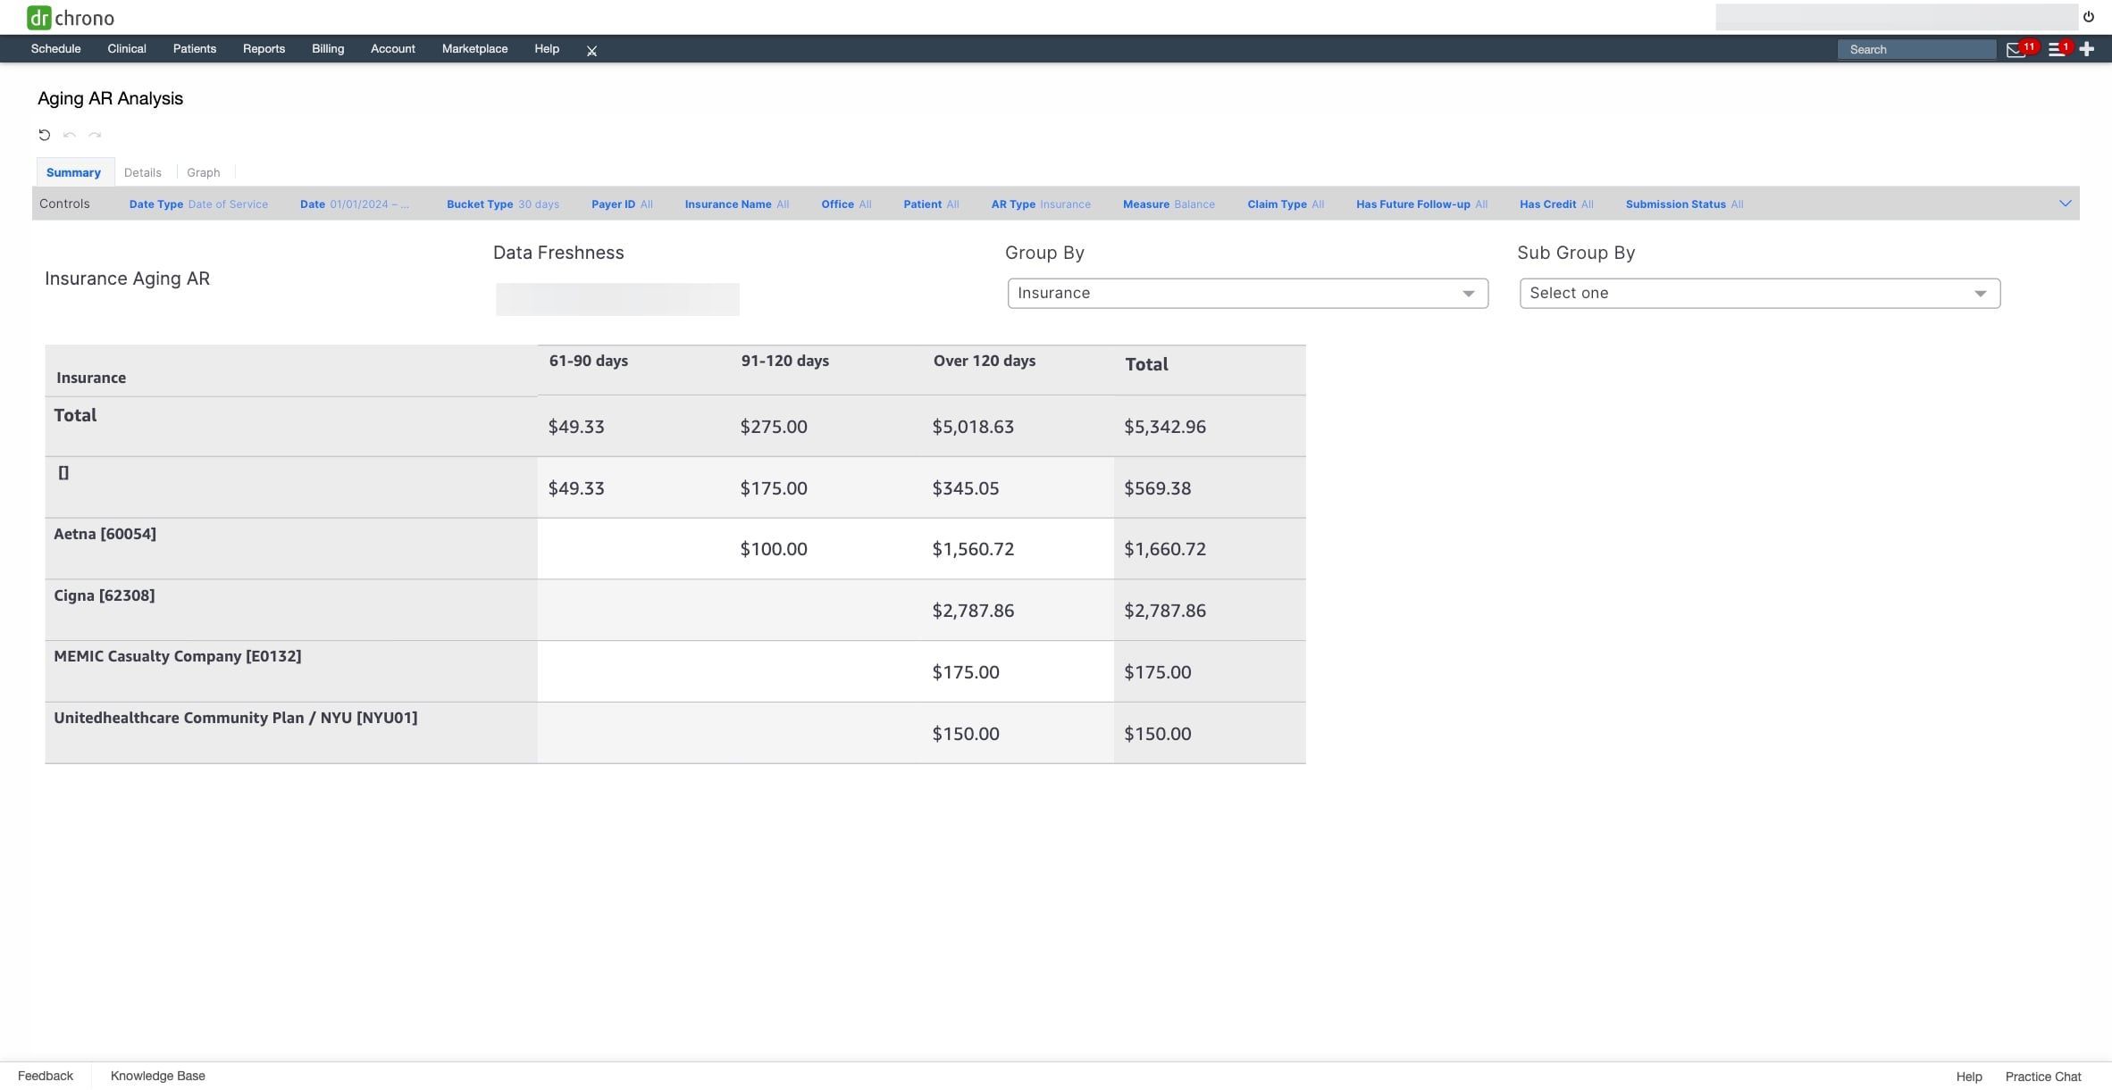Click the drchrono logo
The image size is (2112, 1090).
coord(70,17)
